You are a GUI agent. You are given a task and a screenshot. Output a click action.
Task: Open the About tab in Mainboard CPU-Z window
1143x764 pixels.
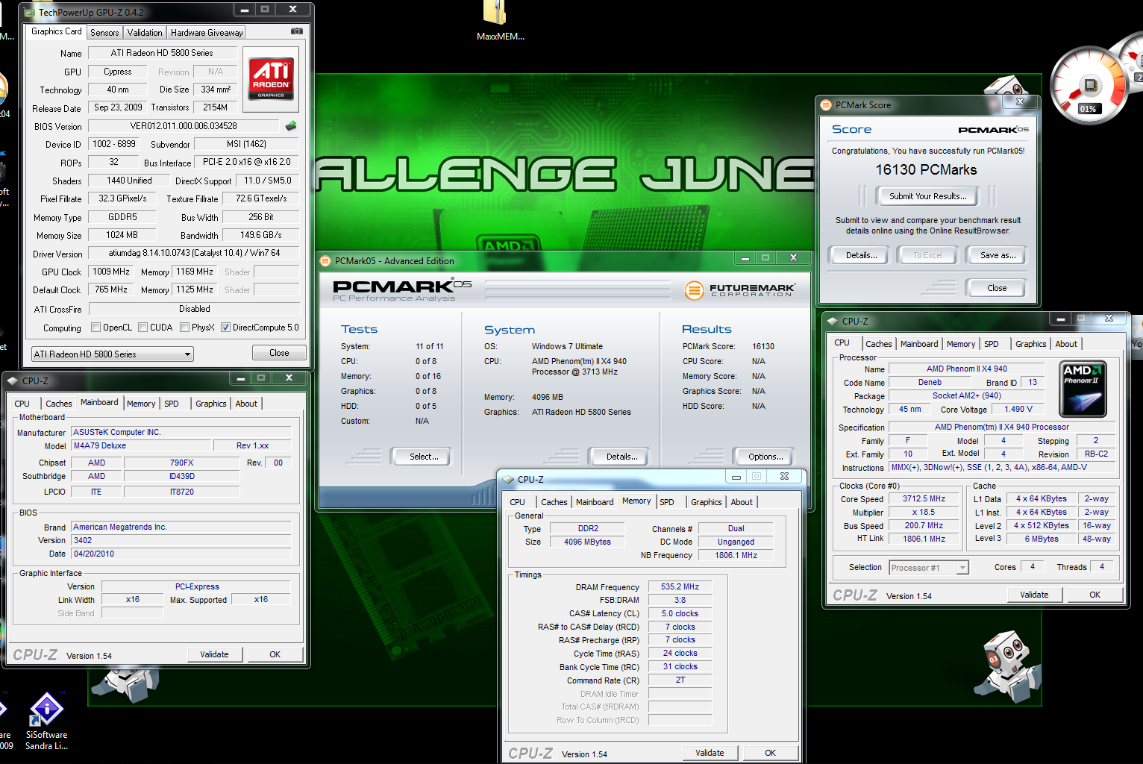point(246,404)
